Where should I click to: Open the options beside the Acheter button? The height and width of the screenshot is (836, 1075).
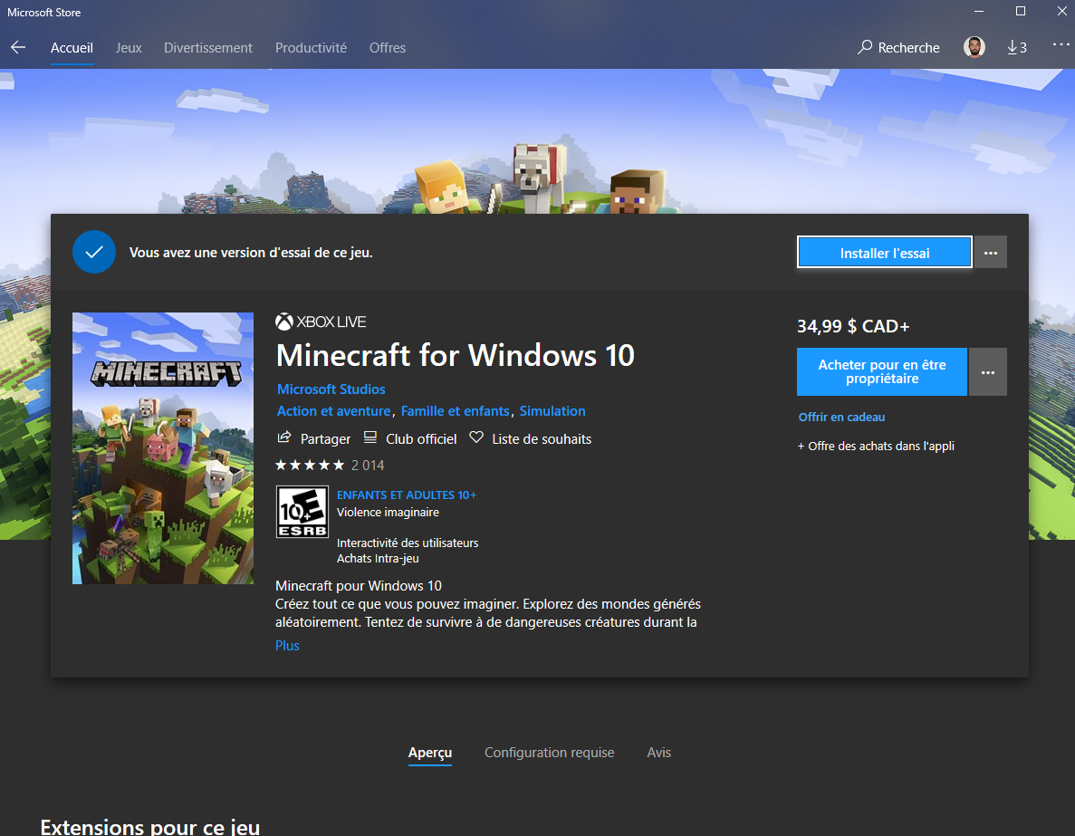tap(987, 371)
